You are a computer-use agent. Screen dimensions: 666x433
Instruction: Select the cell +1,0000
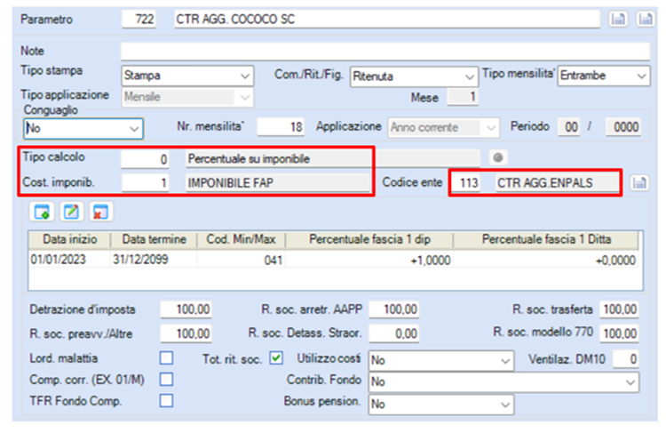tap(369, 260)
